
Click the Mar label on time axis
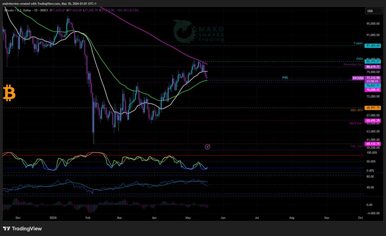(119, 218)
